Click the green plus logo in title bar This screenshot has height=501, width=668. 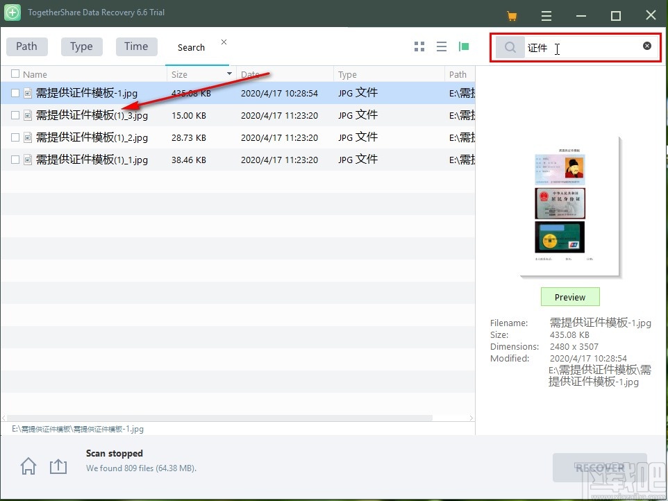[x=14, y=12]
